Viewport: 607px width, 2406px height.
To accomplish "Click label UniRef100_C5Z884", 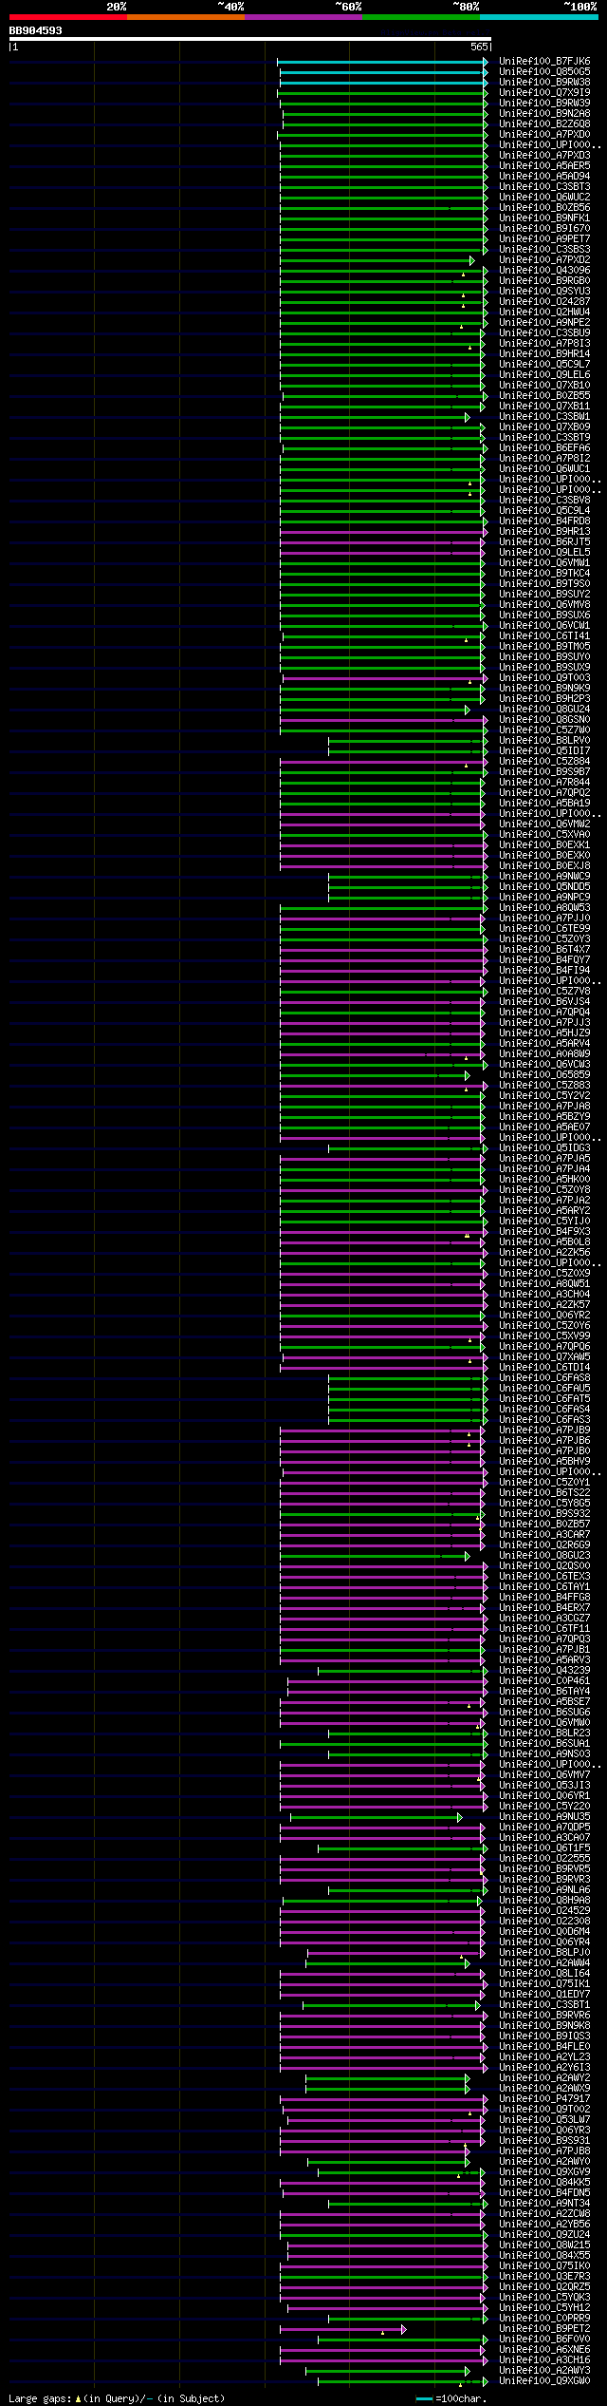I will pos(544,762).
